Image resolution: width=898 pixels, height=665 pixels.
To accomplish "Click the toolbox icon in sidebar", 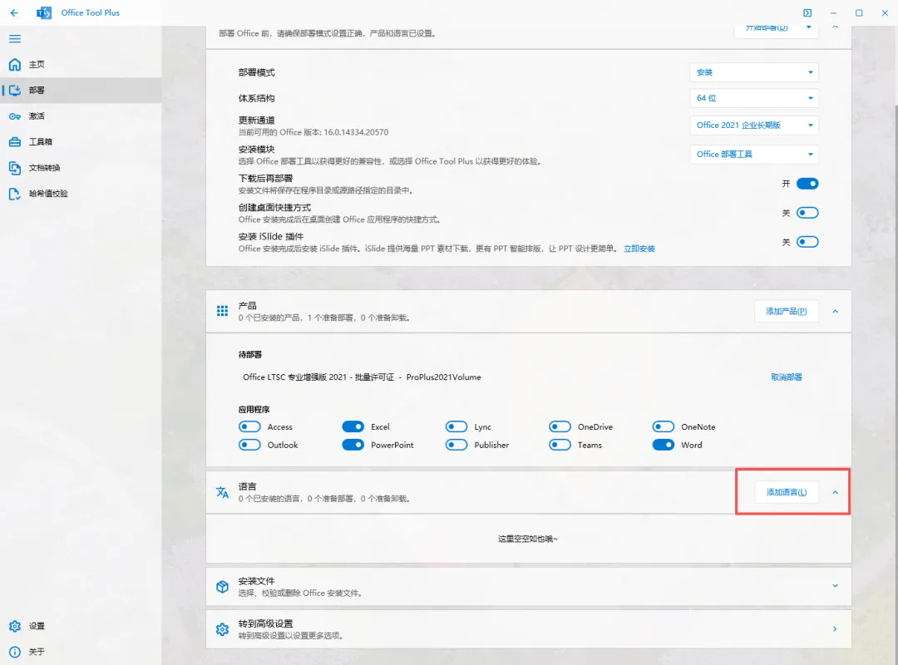I will (15, 142).
